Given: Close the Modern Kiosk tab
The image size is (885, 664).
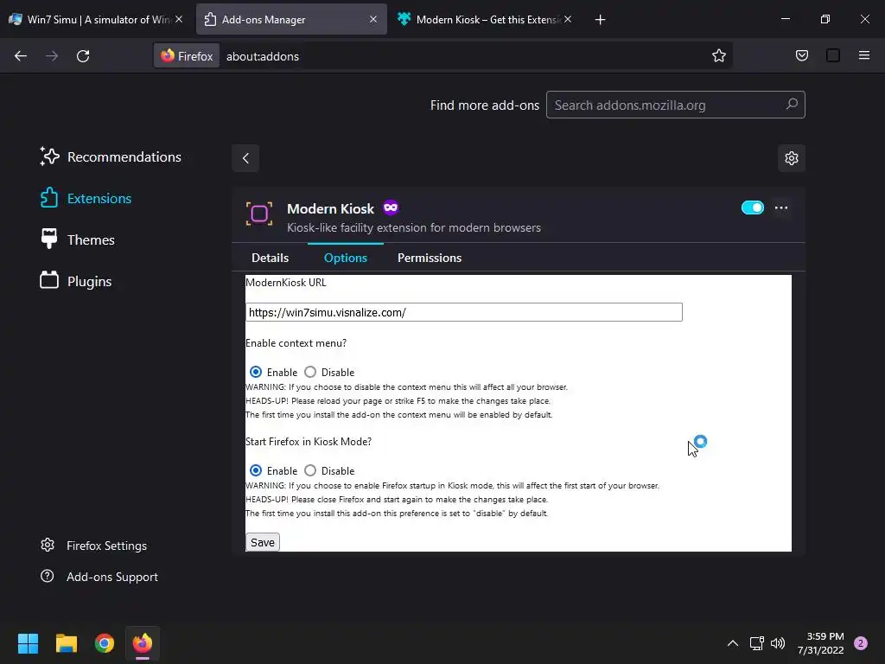Looking at the screenshot, I should pyautogui.click(x=568, y=19).
